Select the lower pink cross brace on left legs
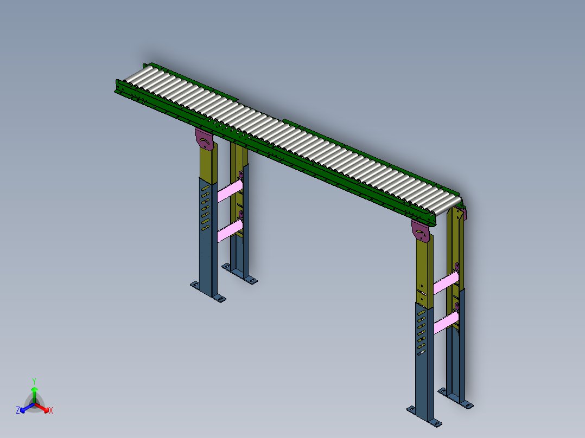Screen dimensions: 585x438 coord(230,231)
